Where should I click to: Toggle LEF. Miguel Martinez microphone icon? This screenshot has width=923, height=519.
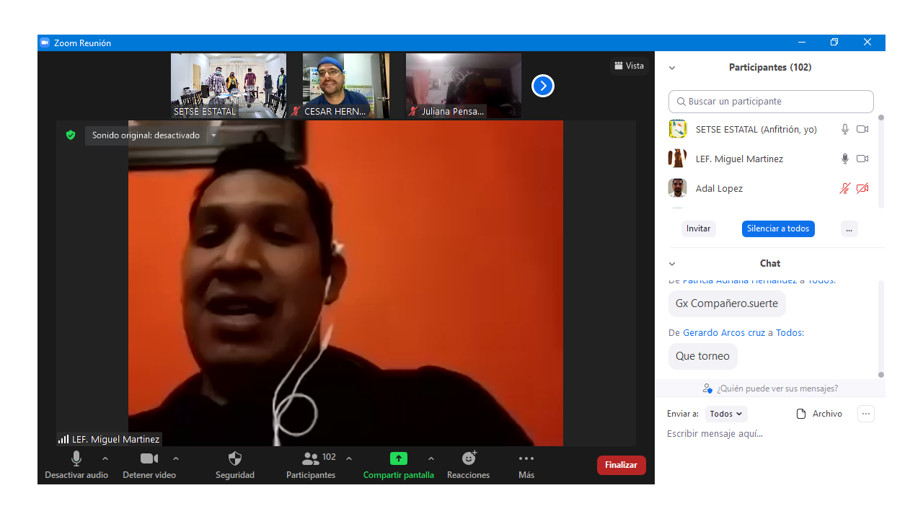845,159
